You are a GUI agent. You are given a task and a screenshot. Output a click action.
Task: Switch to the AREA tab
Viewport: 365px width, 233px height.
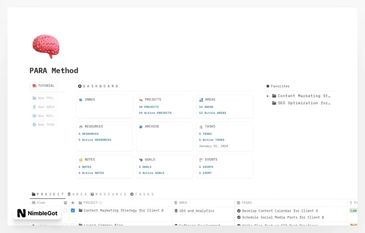pos(77,194)
